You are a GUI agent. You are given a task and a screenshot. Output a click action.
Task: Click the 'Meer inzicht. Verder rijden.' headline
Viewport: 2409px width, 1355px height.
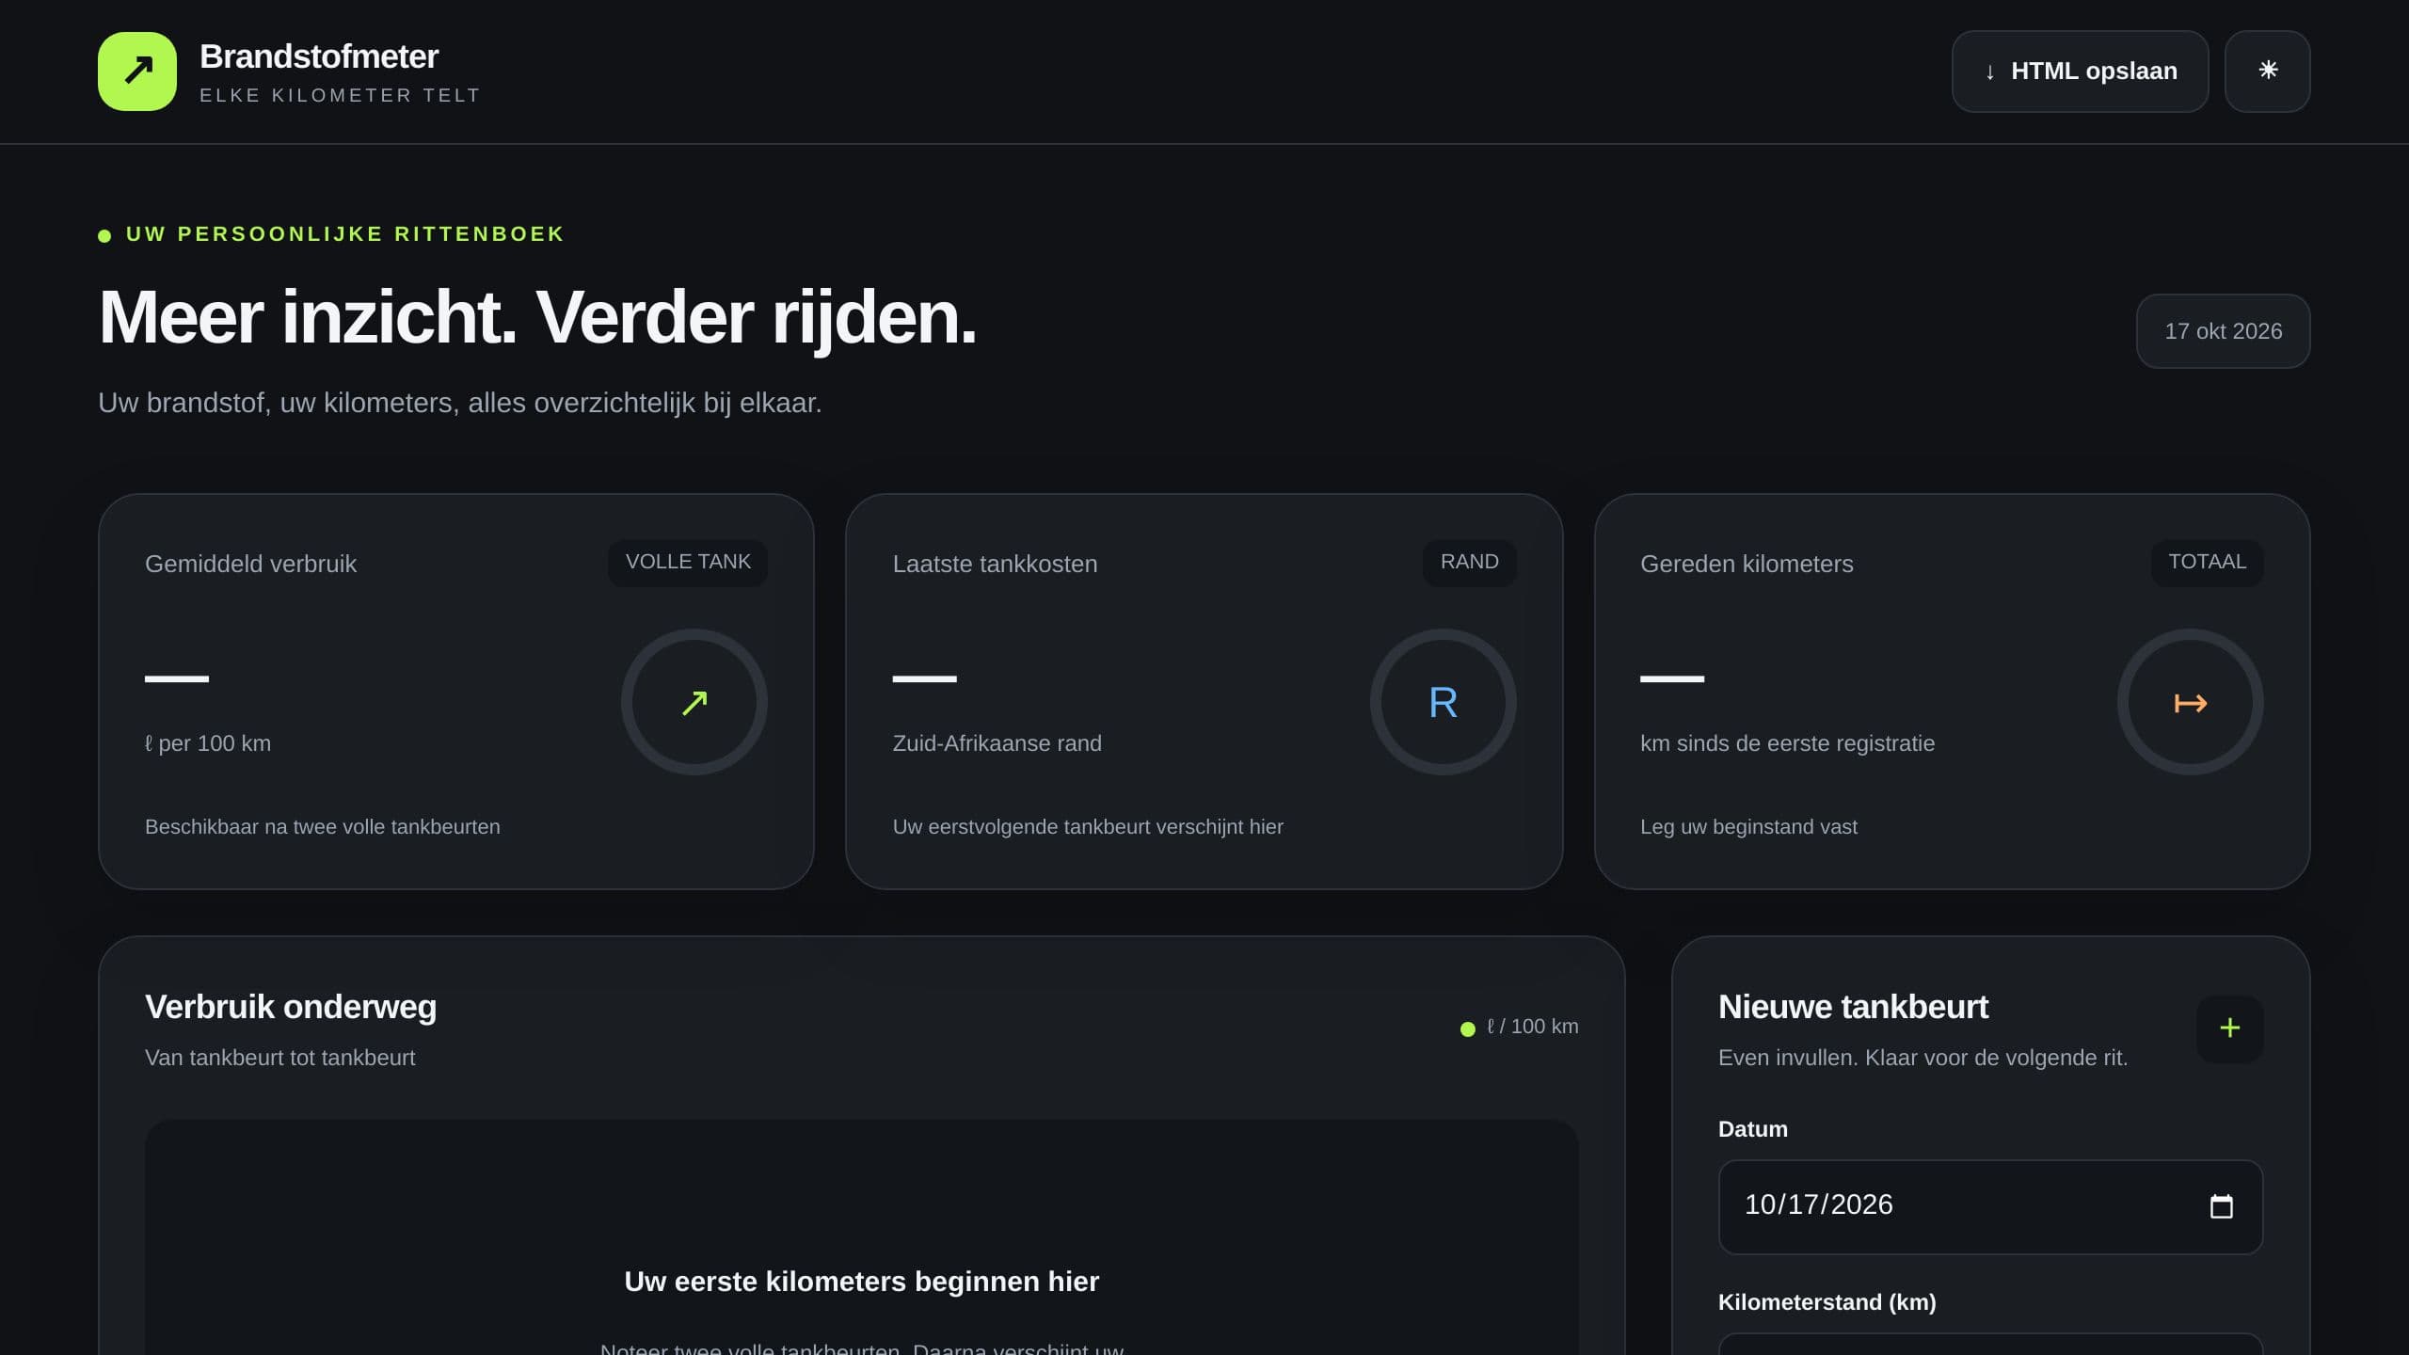point(537,318)
